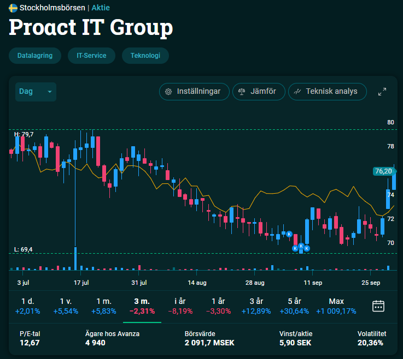The height and width of the screenshot is (359, 403).
Task: Click the Stockholmsbörsen exchange label
Action: tap(52, 8)
